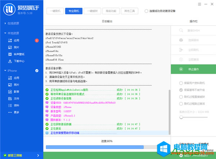Image resolution: width=216 pixels, height=159 pixels.
Task: Enable 刷机过程跳过激活 checkbox
Action: tap(181, 104)
